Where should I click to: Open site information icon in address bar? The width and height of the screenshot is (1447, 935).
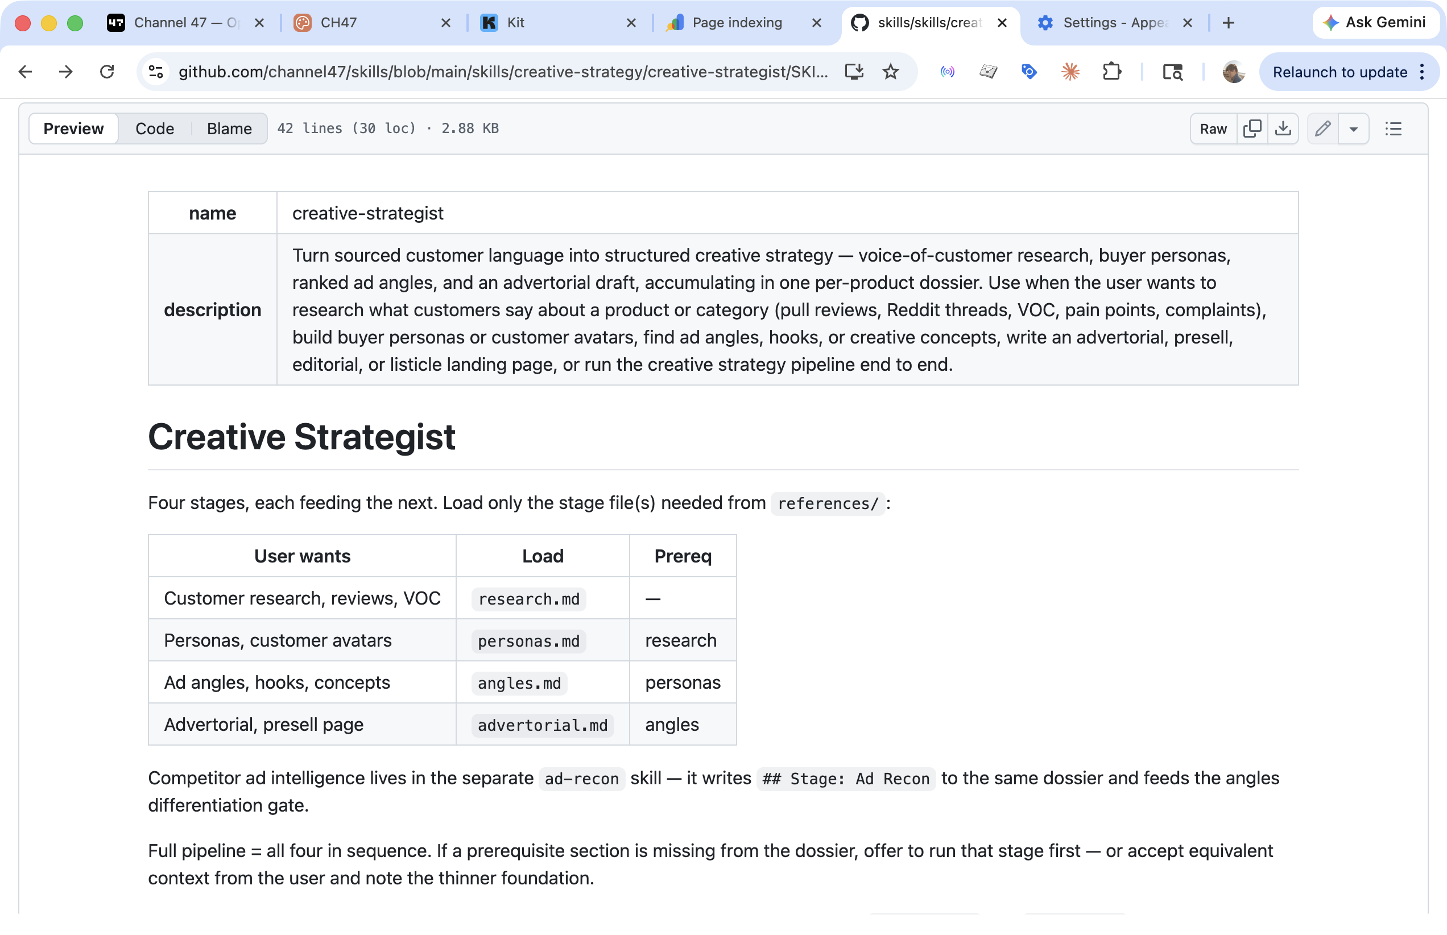click(156, 72)
